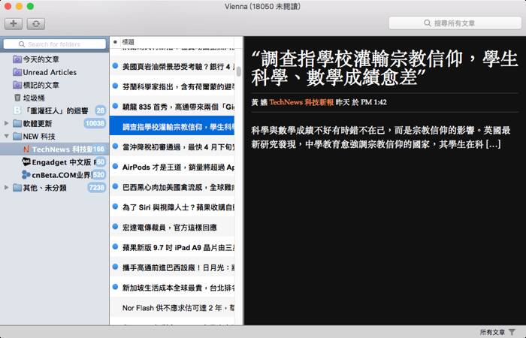This screenshot has width=526, height=338.
Task: Click the article summary paragraph beginning 科學與數學成績不好
Action: pyautogui.click(x=381, y=137)
